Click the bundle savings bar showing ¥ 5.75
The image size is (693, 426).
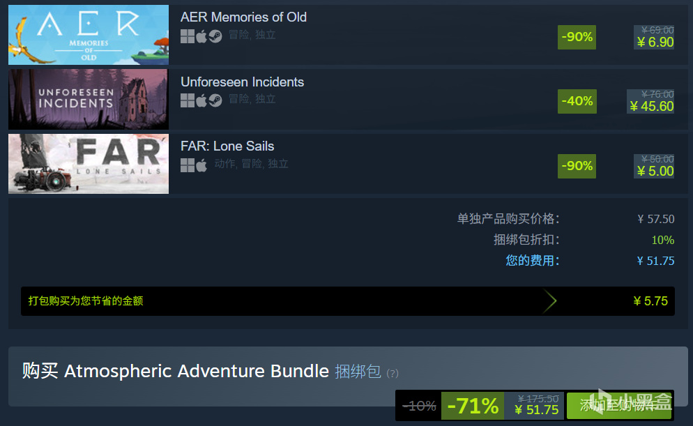348,301
